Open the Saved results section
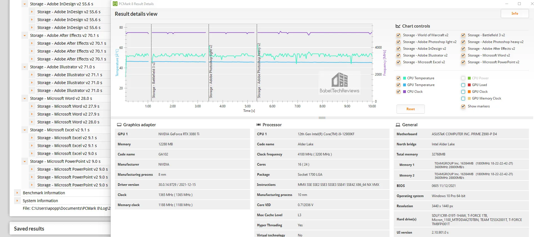 29,229
